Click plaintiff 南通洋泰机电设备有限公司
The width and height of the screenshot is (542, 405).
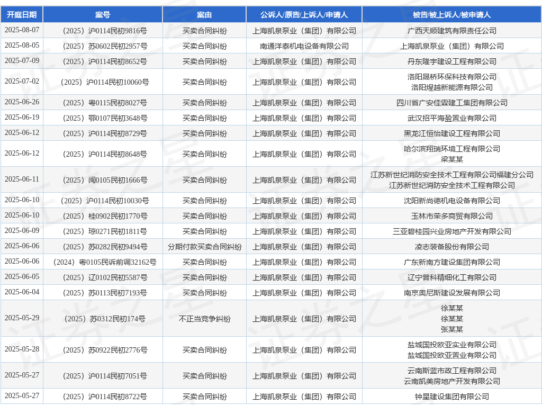[304, 46]
